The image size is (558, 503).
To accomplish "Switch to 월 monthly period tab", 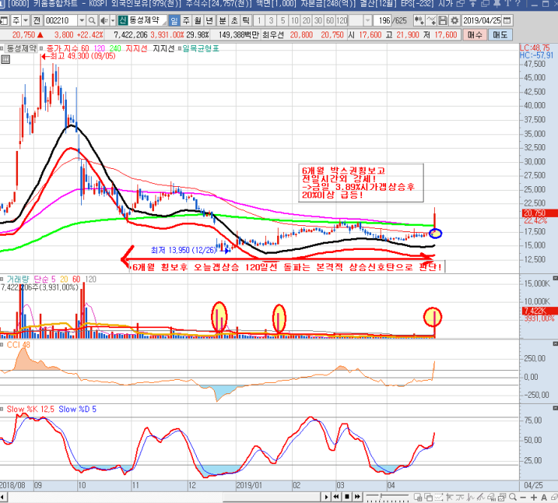I will click(198, 20).
